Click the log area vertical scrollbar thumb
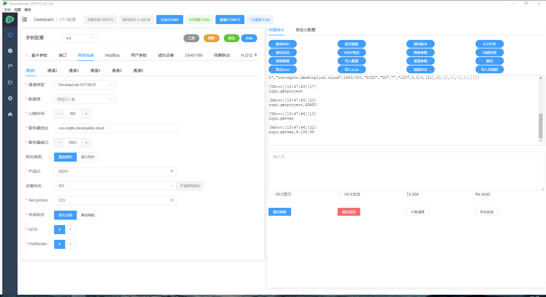Viewport: 546px width, 297px height. point(541,126)
